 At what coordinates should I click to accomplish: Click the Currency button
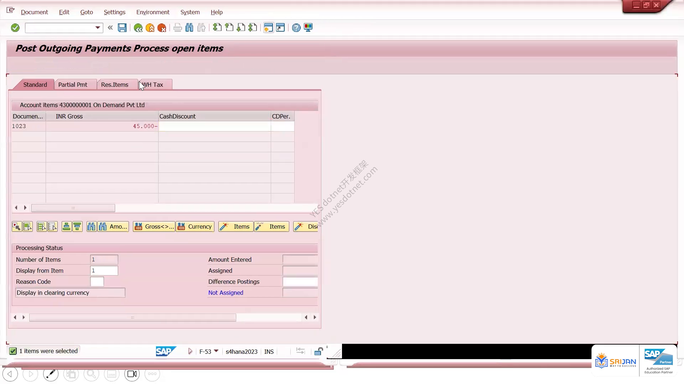coord(195,226)
